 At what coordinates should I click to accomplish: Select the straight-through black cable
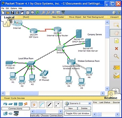49,105
